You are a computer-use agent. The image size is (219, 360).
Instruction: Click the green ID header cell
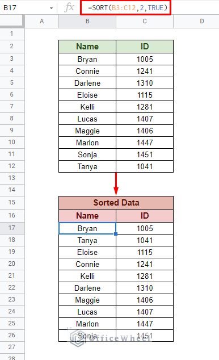145,47
